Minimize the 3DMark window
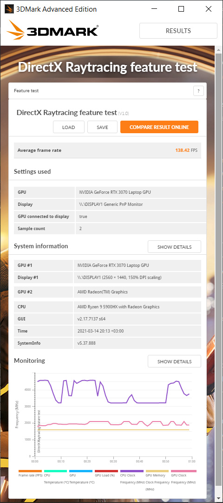The height and width of the screenshot is (503, 223). point(153,9)
